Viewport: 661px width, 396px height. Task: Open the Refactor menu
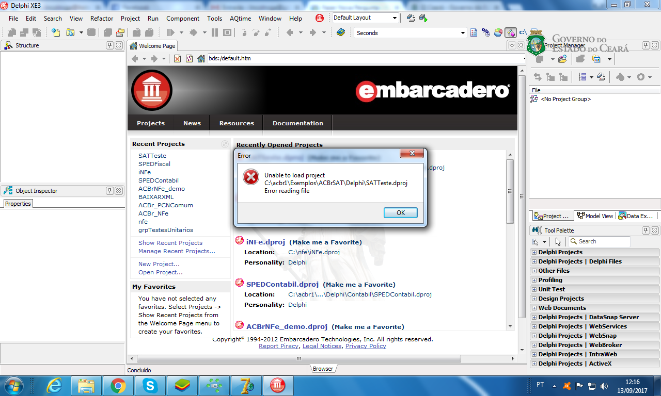[102, 18]
